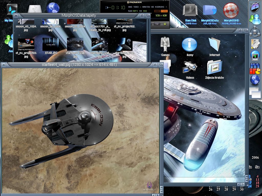Select the smoon_43_1024.jpg thumbnail
This screenshot has width=262, height=196.
click(26, 22)
